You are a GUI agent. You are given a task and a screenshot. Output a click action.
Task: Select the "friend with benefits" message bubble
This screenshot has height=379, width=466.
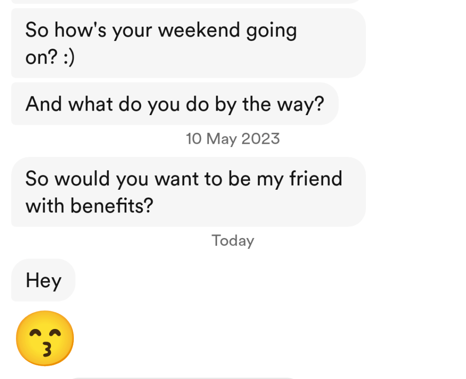click(188, 192)
